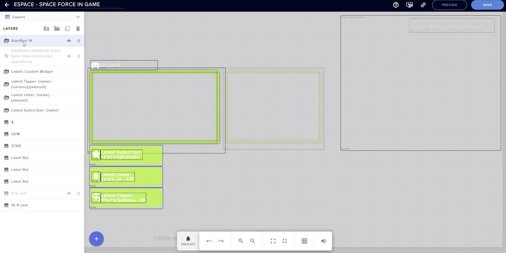Show the hidden Download additional icons layer

click(69, 56)
